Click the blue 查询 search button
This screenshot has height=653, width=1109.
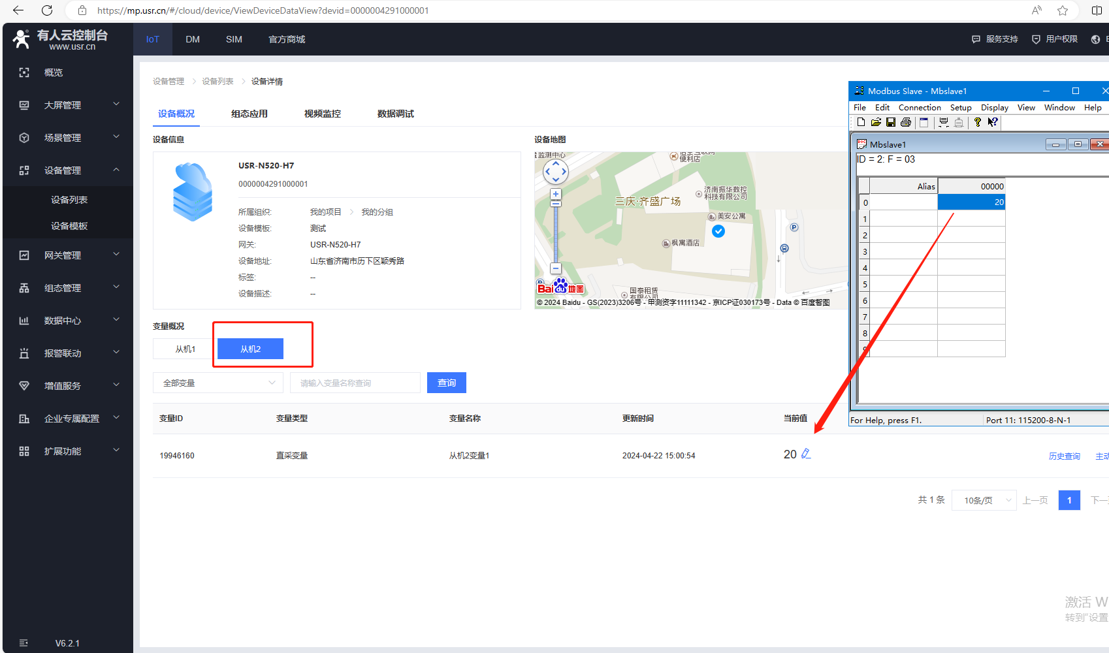tap(447, 383)
